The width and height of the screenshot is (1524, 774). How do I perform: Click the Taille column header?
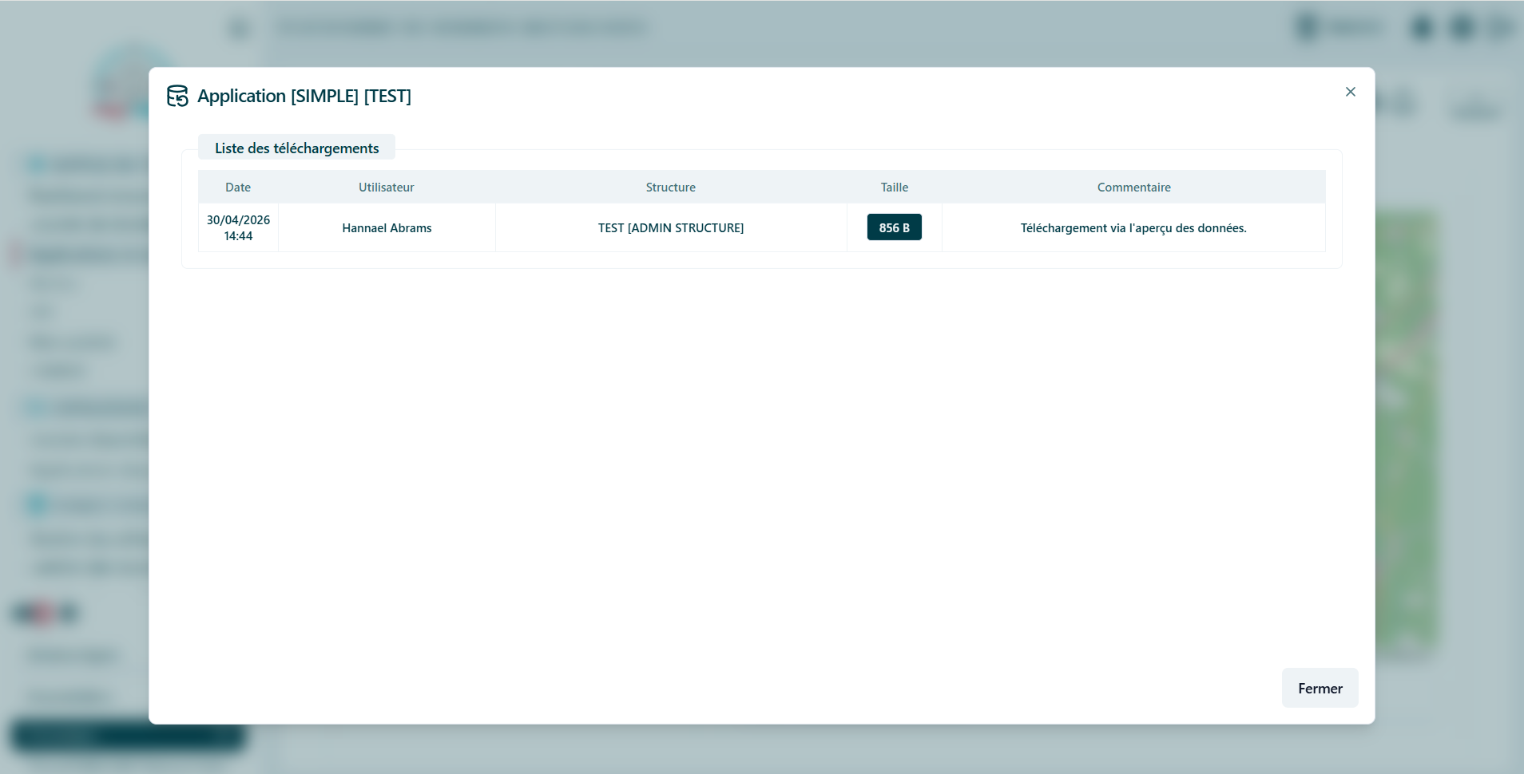click(895, 187)
